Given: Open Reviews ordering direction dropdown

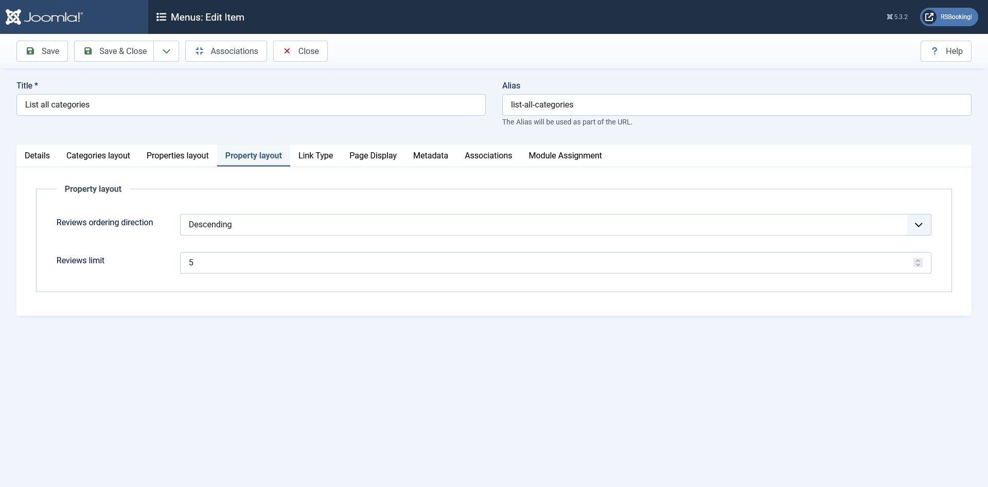Looking at the screenshot, I should pyautogui.click(x=556, y=225).
